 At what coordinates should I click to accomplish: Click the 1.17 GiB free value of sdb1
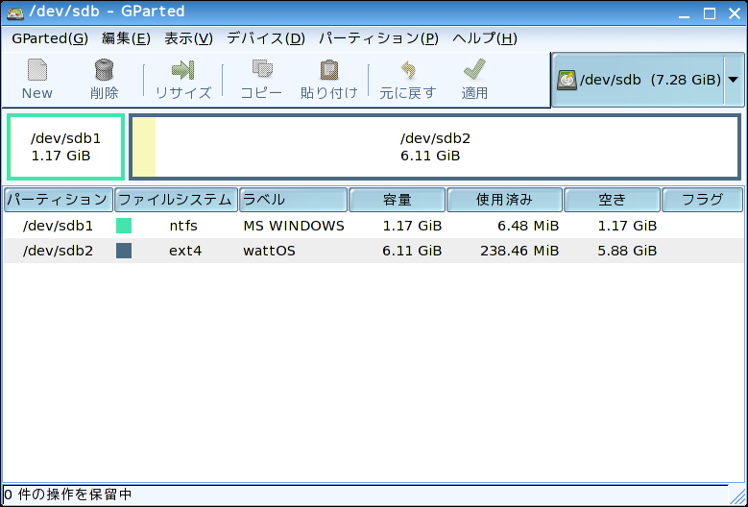pyautogui.click(x=627, y=226)
